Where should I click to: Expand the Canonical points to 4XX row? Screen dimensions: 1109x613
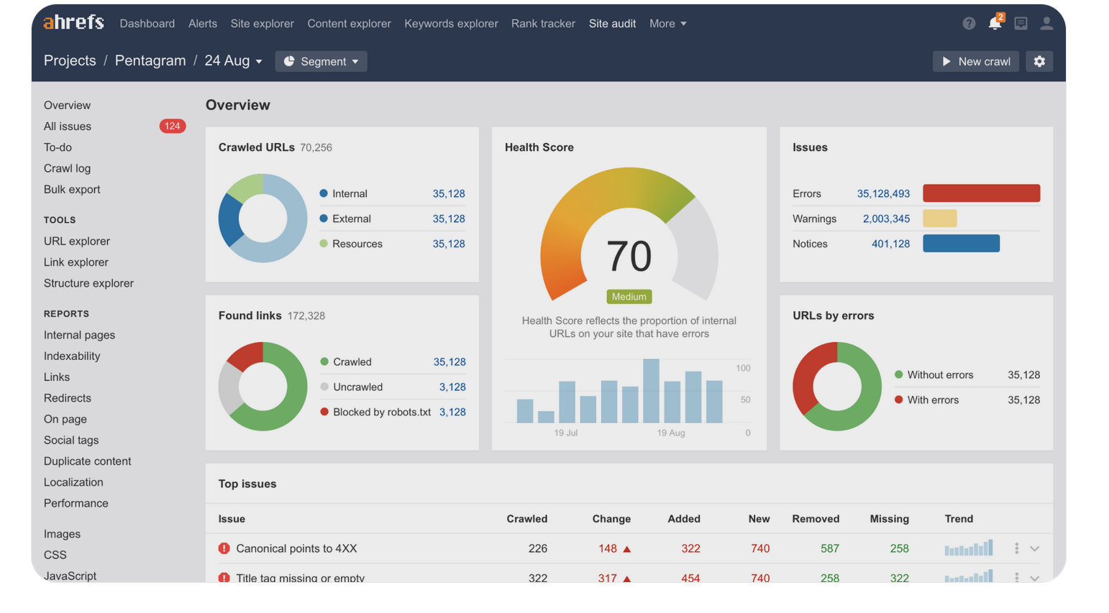click(1034, 548)
